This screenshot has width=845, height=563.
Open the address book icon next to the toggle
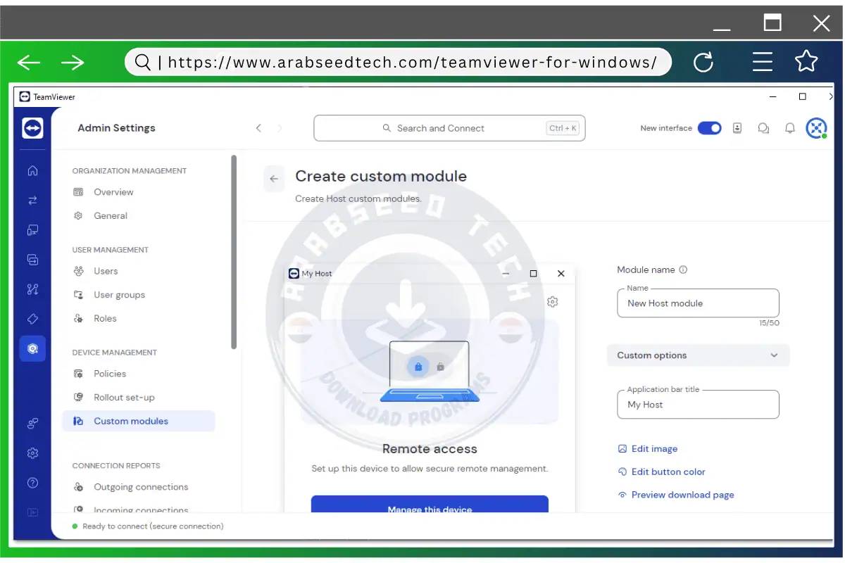point(737,127)
